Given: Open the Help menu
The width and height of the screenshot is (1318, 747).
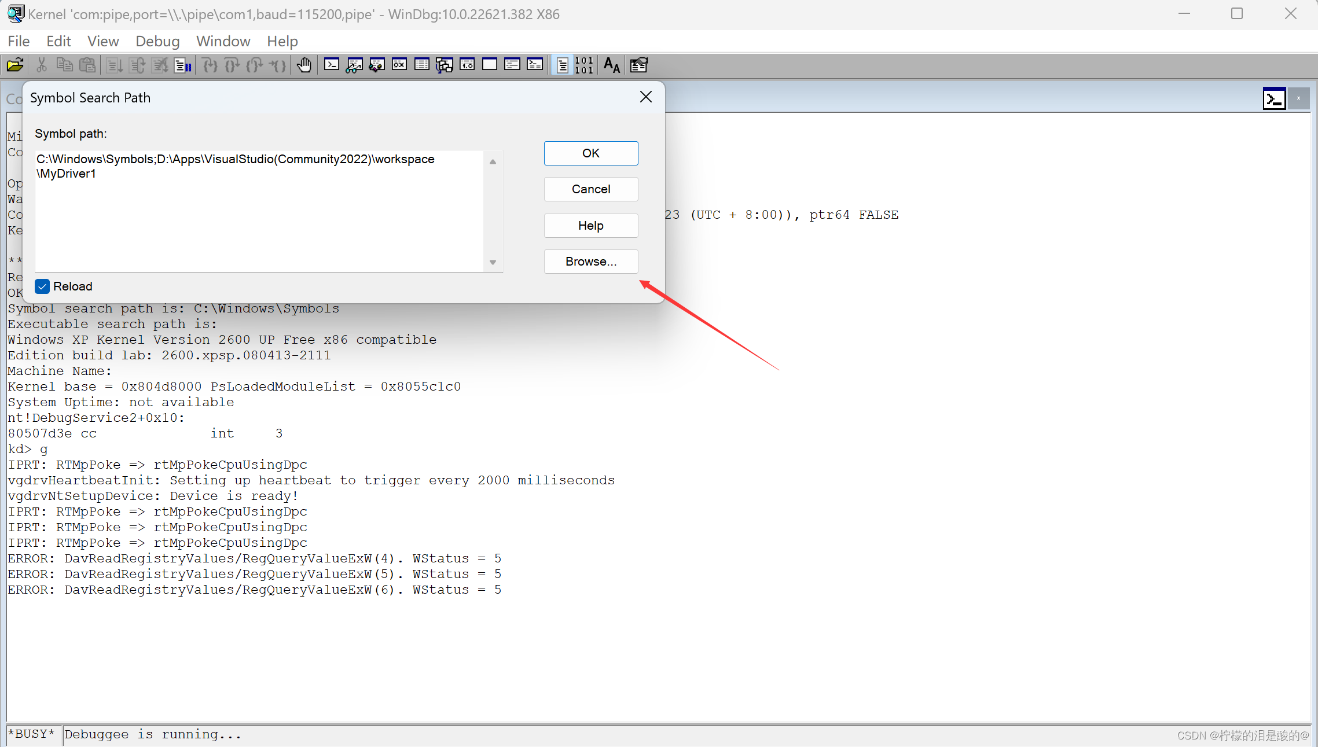Looking at the screenshot, I should click(282, 41).
